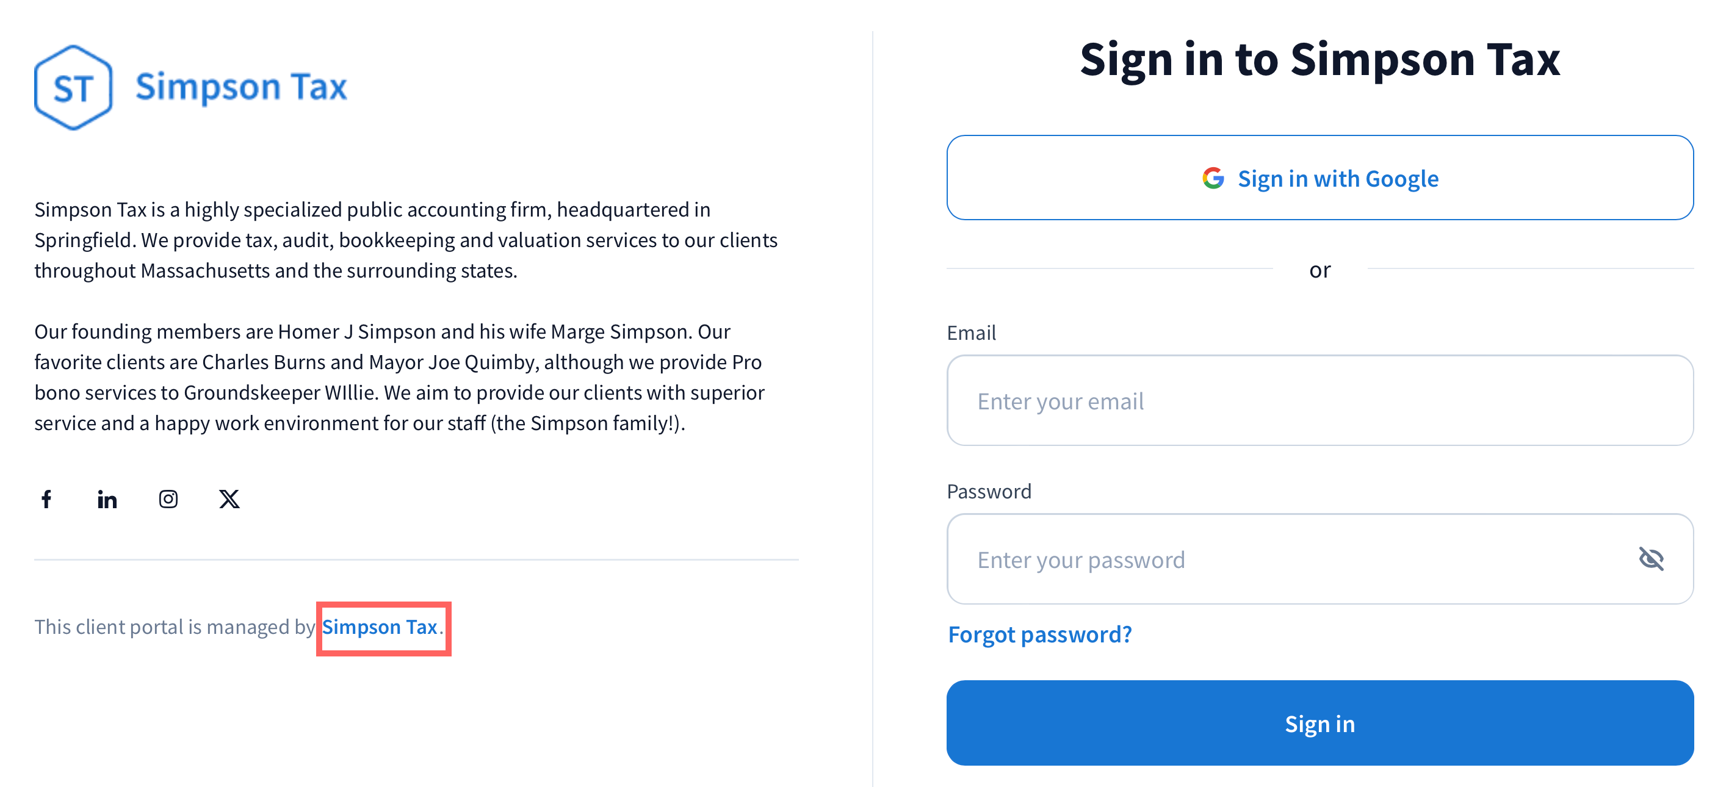Open the Facebook social link
Viewport: 1715px width, 787px height.
(46, 499)
